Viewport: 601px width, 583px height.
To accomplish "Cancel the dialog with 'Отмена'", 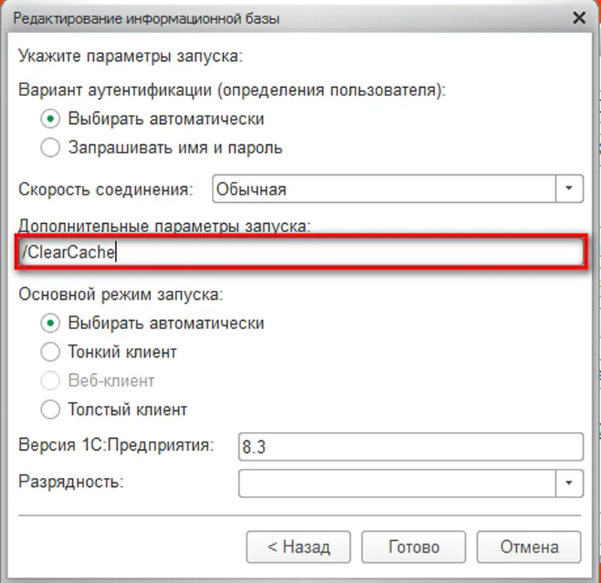I will coord(530,547).
